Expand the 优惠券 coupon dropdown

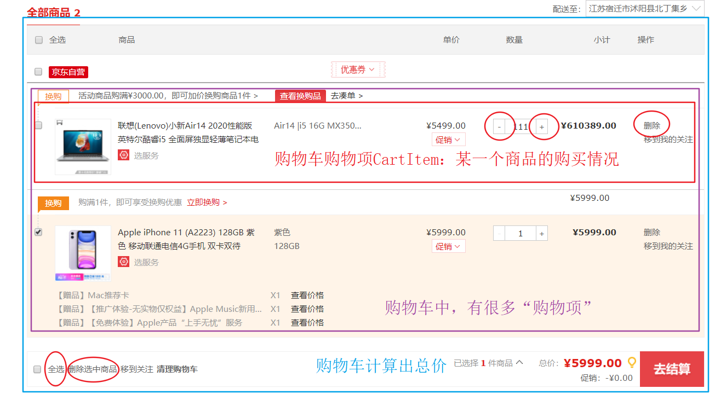pos(358,69)
